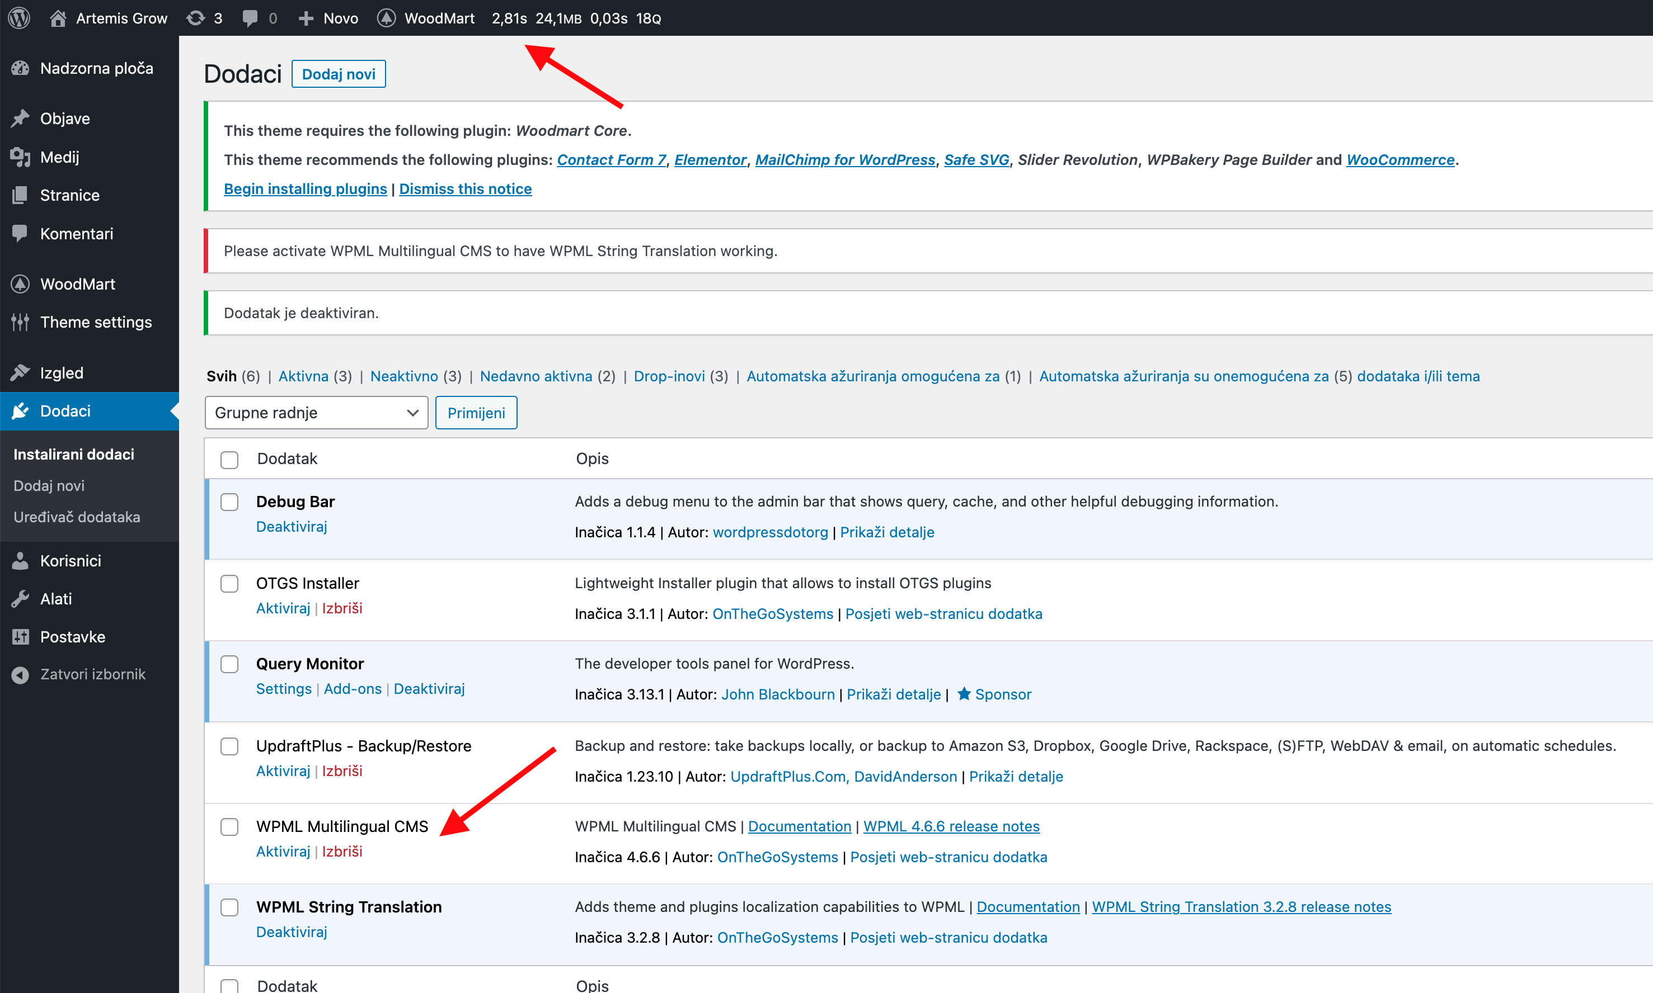The width and height of the screenshot is (1653, 993).
Task: Open Contact Form 7 link in notice
Action: tap(611, 160)
